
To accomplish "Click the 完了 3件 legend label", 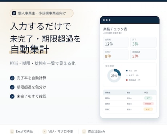I will (133, 71).
